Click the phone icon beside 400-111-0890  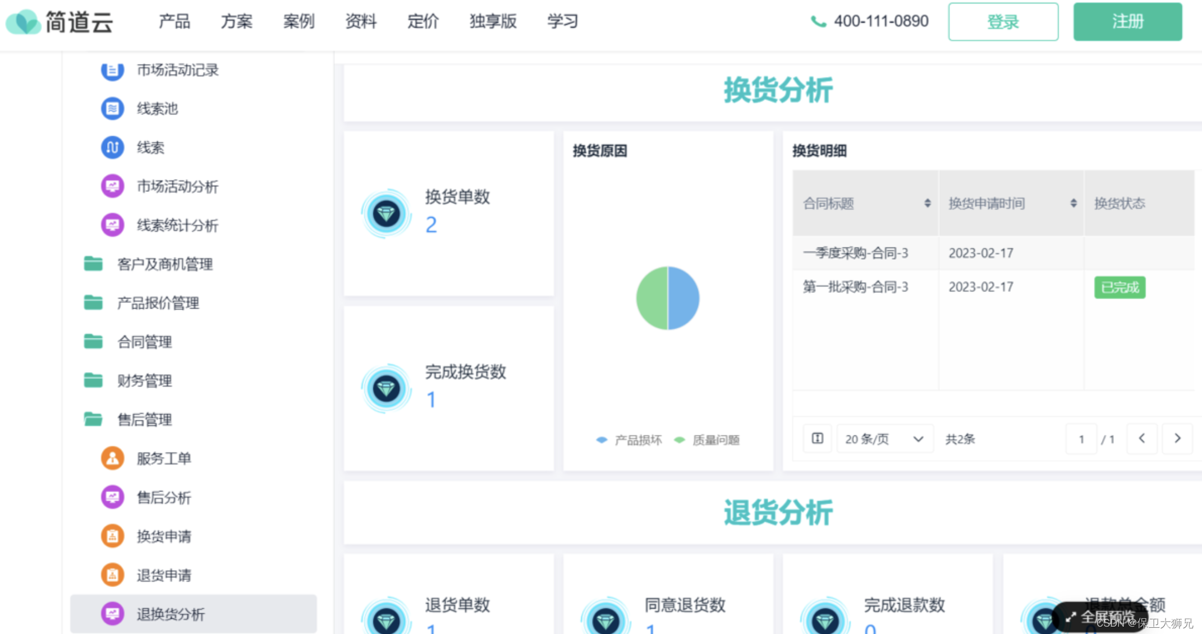[x=818, y=22]
